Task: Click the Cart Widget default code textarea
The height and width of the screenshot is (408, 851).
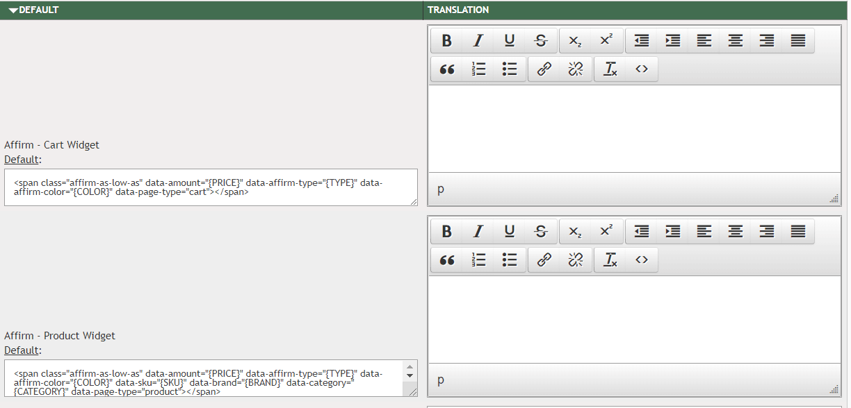Action: (211, 187)
